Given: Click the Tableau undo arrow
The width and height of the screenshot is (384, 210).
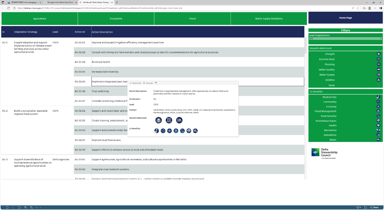Looking at the screenshot, I should tap(7, 207).
